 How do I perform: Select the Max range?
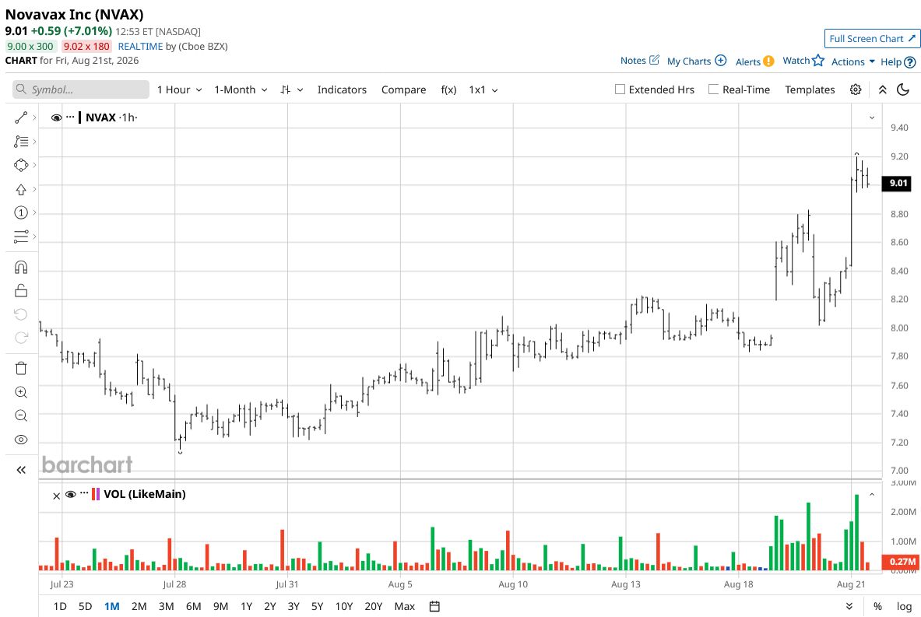click(x=405, y=606)
